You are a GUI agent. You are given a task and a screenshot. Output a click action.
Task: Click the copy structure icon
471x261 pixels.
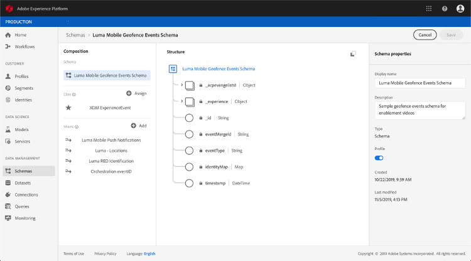(353, 54)
